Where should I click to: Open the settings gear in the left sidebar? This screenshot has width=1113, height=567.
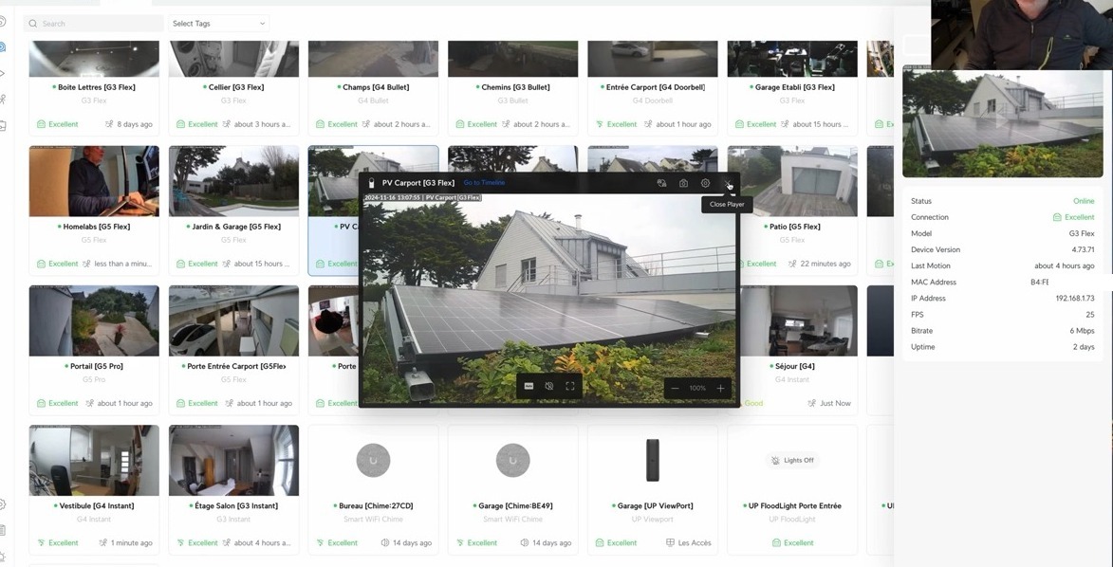[3, 504]
